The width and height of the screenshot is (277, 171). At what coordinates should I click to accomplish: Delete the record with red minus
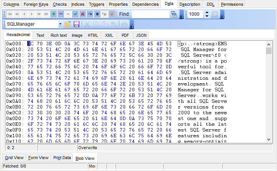tap(61, 14)
